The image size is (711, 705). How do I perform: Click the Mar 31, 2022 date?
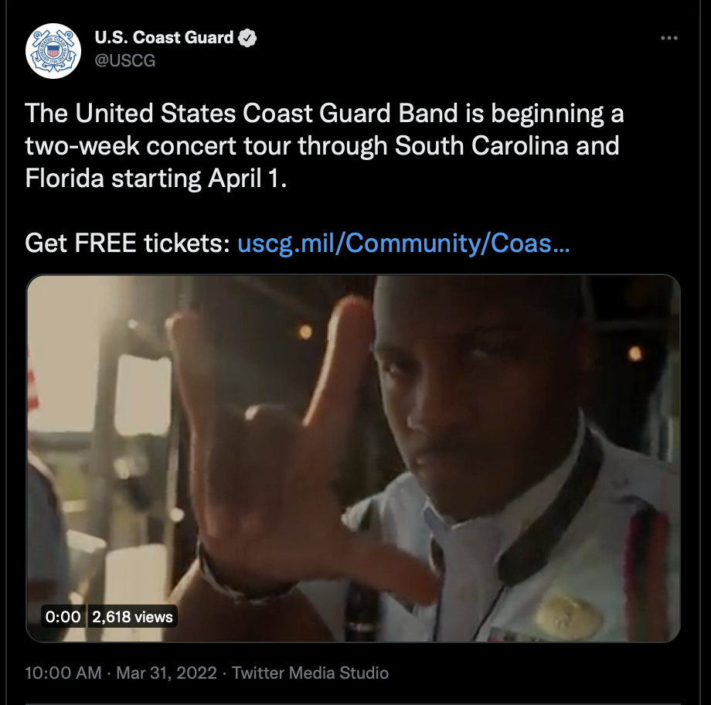pos(166,673)
